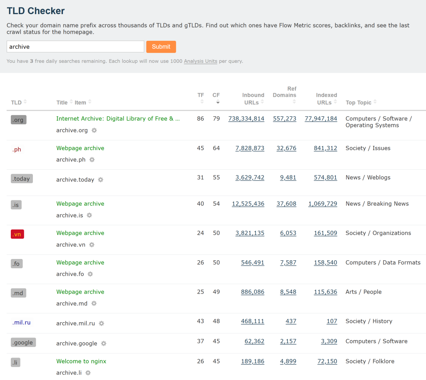Open the gear icon for archive.md
This screenshot has width=426, height=380.
94,304
